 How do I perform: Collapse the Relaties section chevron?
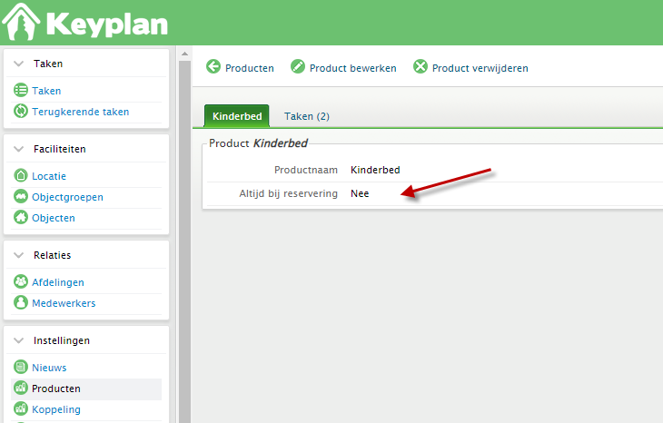(18, 255)
